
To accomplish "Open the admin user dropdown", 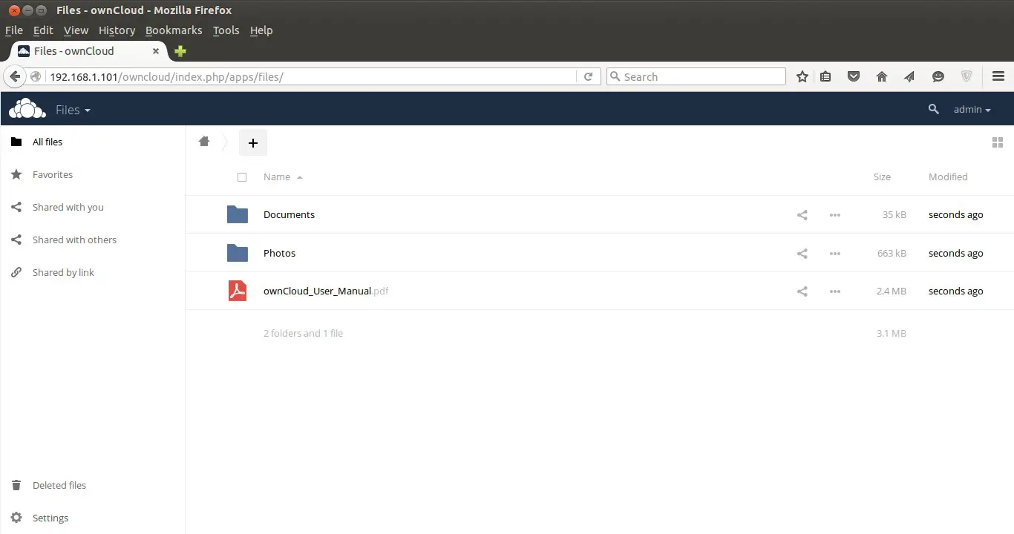I will [972, 109].
